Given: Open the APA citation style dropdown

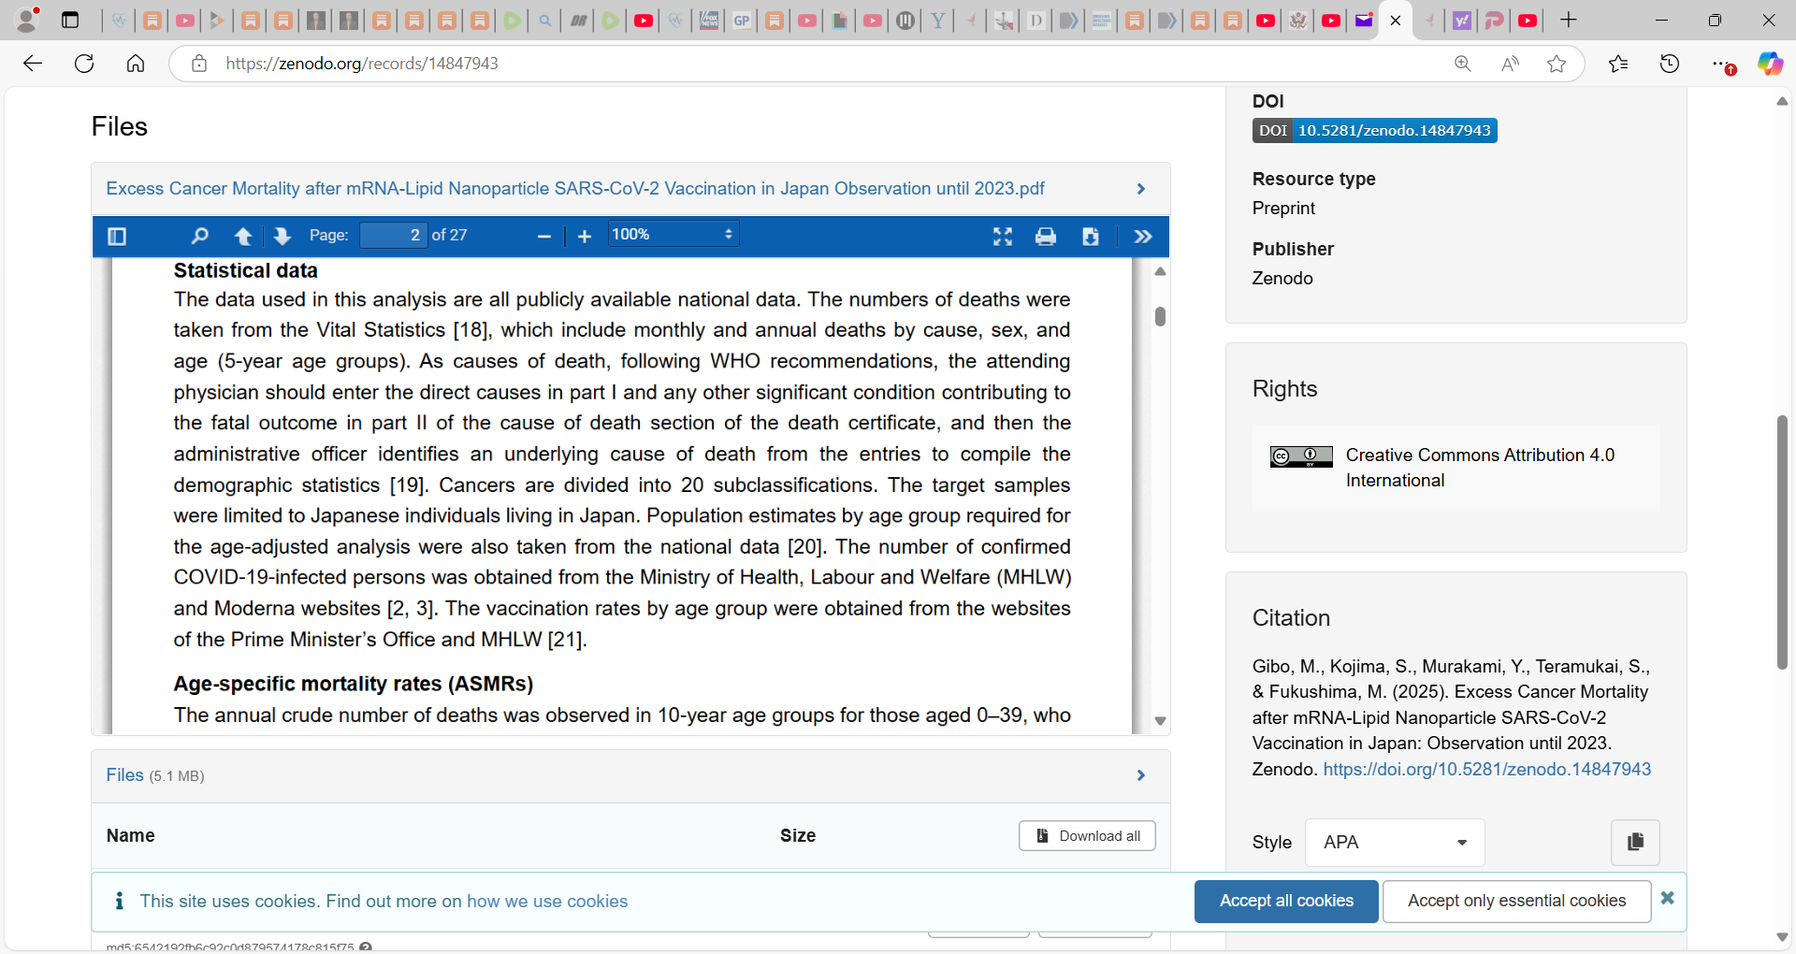Looking at the screenshot, I should 1395,843.
